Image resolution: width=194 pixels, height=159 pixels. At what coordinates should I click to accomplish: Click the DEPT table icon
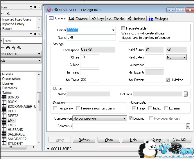click(4, 111)
